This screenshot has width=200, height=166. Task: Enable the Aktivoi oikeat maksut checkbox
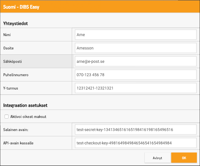coord(7,117)
